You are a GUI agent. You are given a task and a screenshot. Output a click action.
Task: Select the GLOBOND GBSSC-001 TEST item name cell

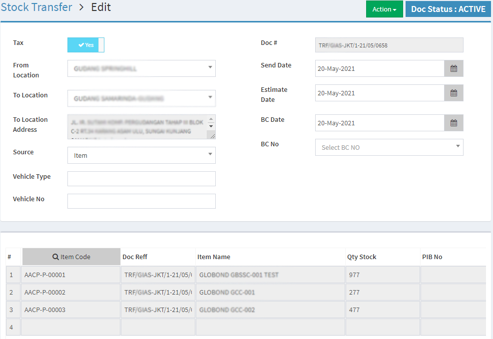pyautogui.click(x=270, y=275)
